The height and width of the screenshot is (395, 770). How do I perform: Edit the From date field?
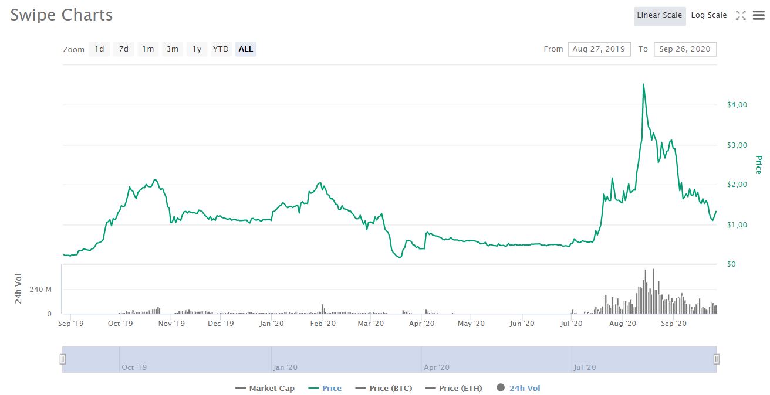pyautogui.click(x=599, y=49)
